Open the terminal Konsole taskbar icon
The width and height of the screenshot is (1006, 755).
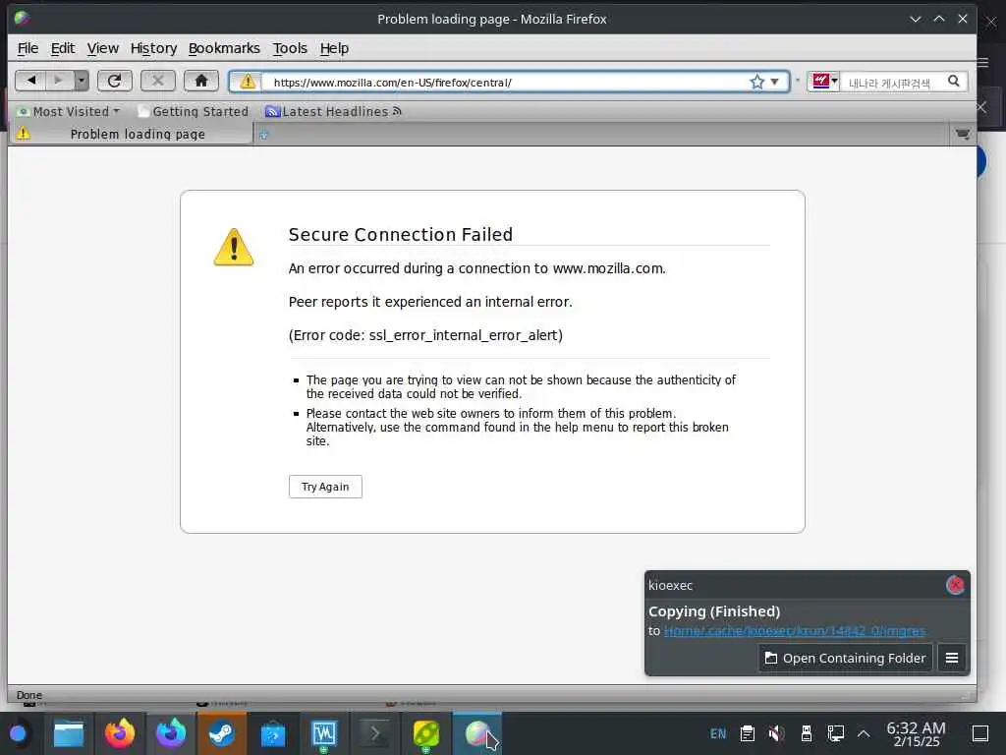coord(374,733)
